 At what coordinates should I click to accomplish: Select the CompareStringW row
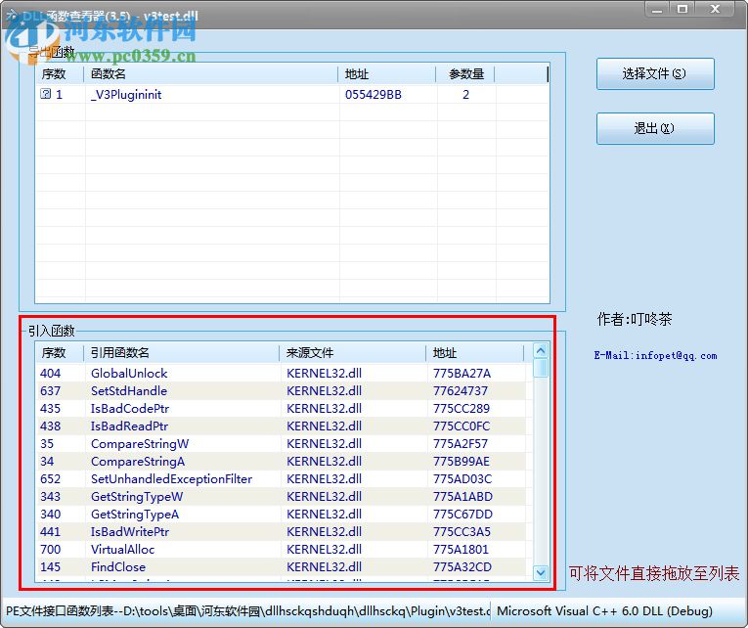click(x=281, y=444)
